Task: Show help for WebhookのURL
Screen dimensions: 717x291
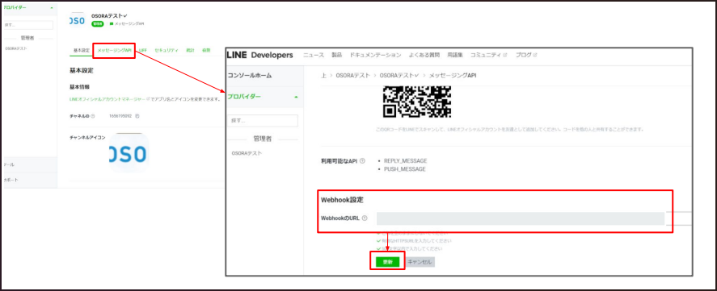Action: pos(365,218)
